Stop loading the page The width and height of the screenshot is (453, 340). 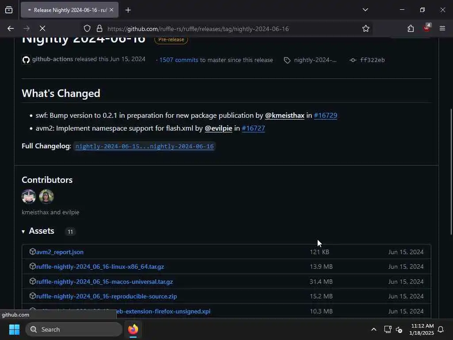point(42,28)
